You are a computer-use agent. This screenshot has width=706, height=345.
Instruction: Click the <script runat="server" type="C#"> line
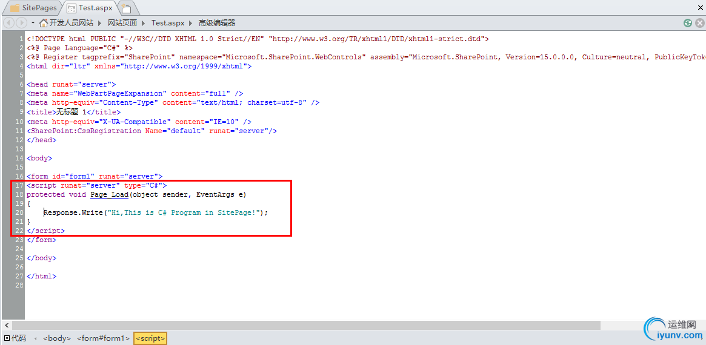96,185
